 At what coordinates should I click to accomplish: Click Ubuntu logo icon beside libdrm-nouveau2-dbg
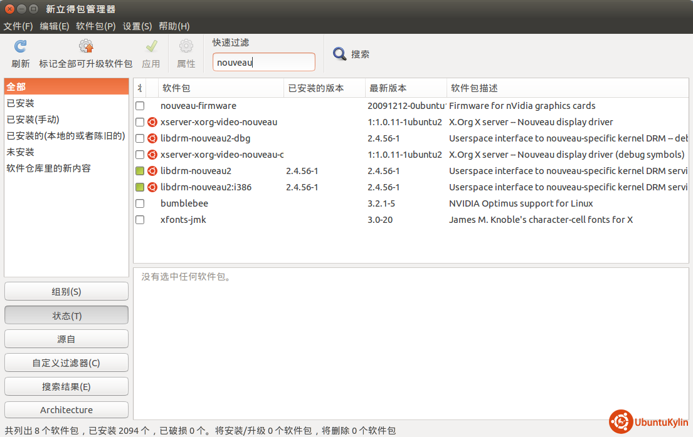click(152, 138)
